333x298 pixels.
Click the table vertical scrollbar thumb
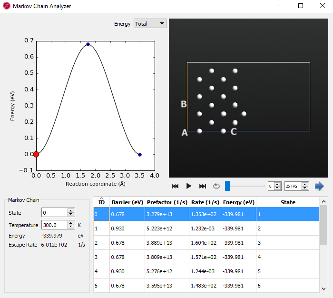click(323, 225)
